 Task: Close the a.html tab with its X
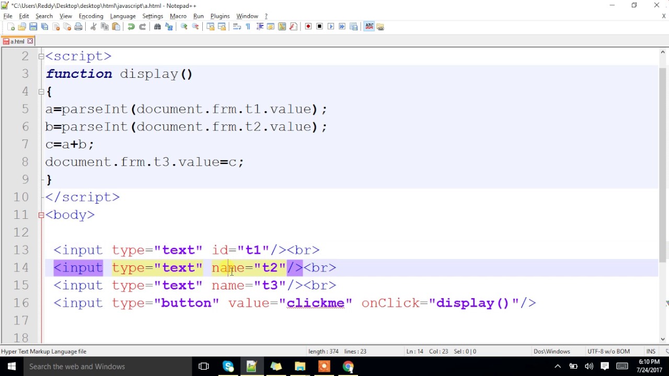click(30, 41)
